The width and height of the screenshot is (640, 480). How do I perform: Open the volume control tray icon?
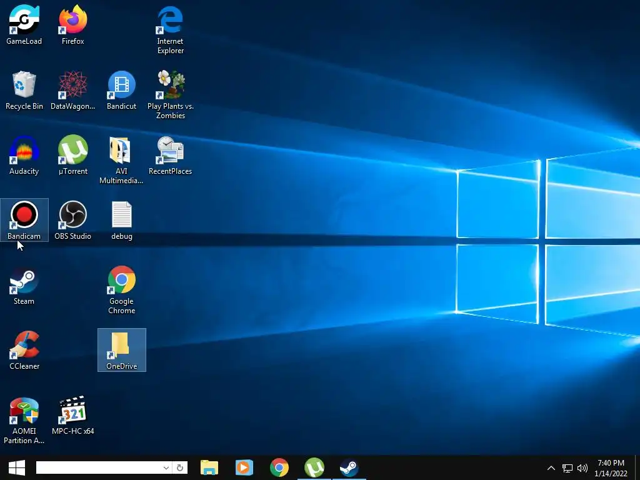point(582,468)
